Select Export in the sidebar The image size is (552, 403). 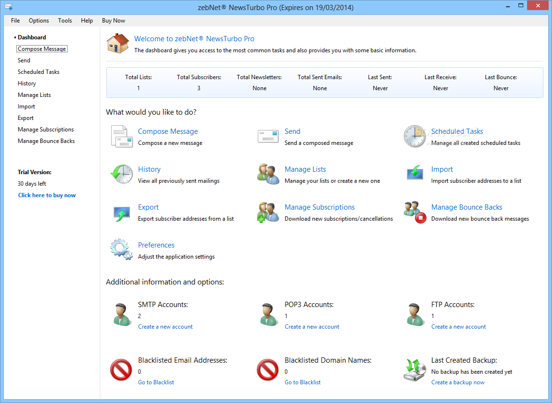point(26,118)
